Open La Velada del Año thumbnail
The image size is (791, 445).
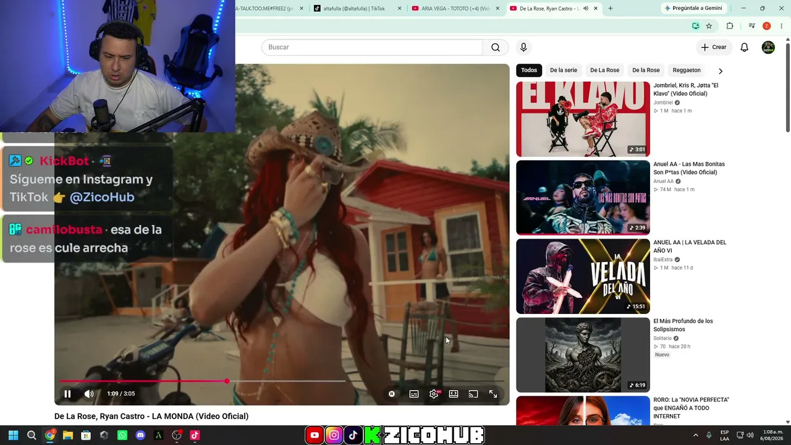click(583, 276)
